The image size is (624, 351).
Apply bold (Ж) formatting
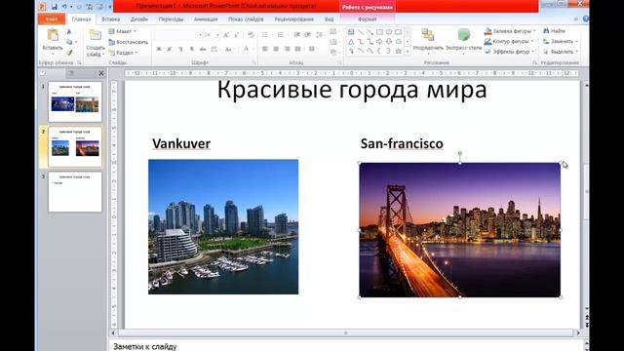tap(159, 49)
